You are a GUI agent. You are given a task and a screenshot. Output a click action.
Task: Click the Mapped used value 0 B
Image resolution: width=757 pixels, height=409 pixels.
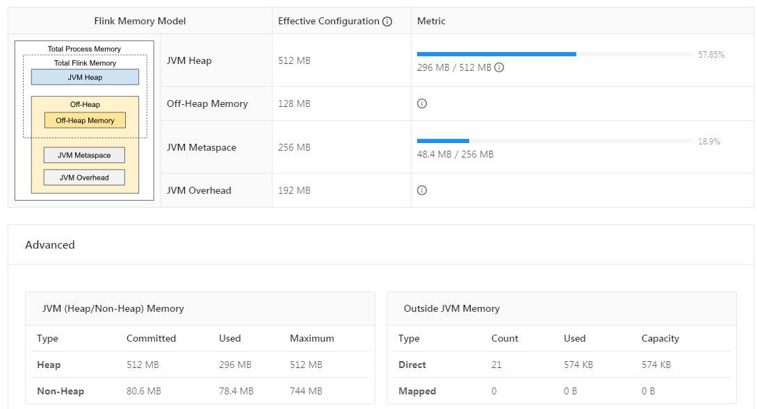pos(570,391)
